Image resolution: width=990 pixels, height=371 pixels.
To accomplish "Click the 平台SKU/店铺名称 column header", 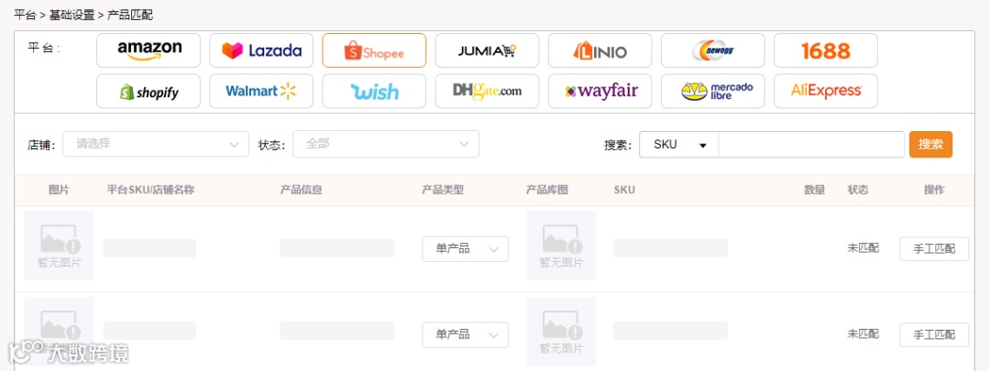I will coord(151,190).
